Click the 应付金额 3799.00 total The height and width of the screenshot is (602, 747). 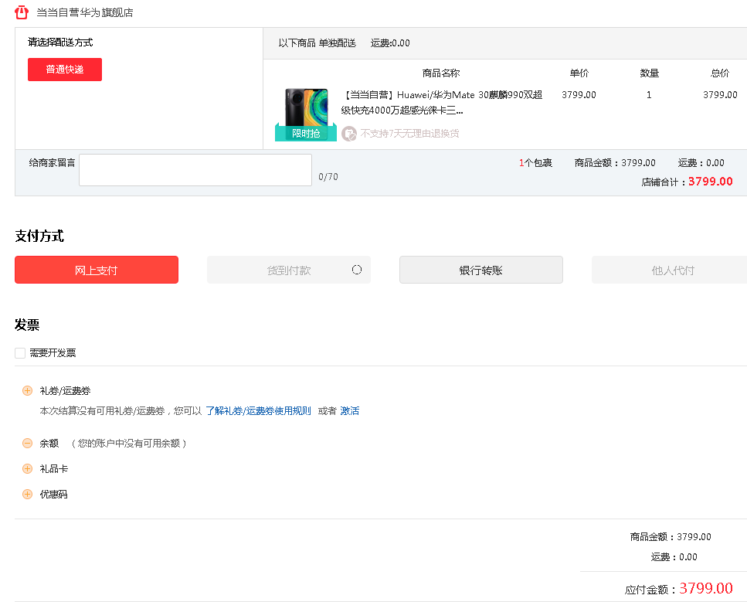coord(706,589)
